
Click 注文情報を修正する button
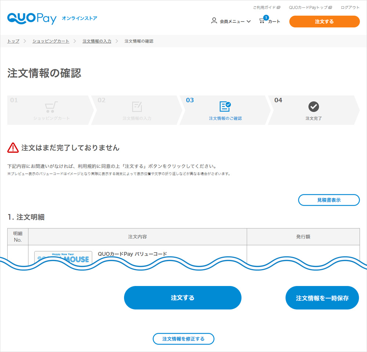pos(183,339)
